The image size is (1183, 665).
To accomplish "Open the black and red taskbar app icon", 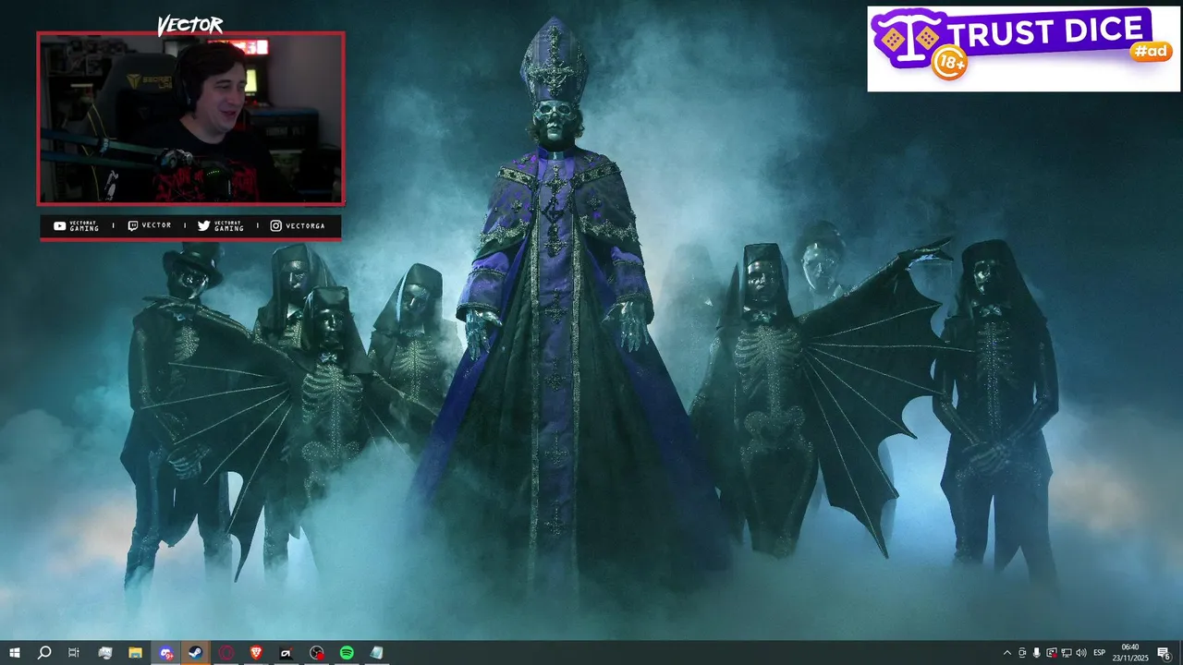I will coord(286,653).
